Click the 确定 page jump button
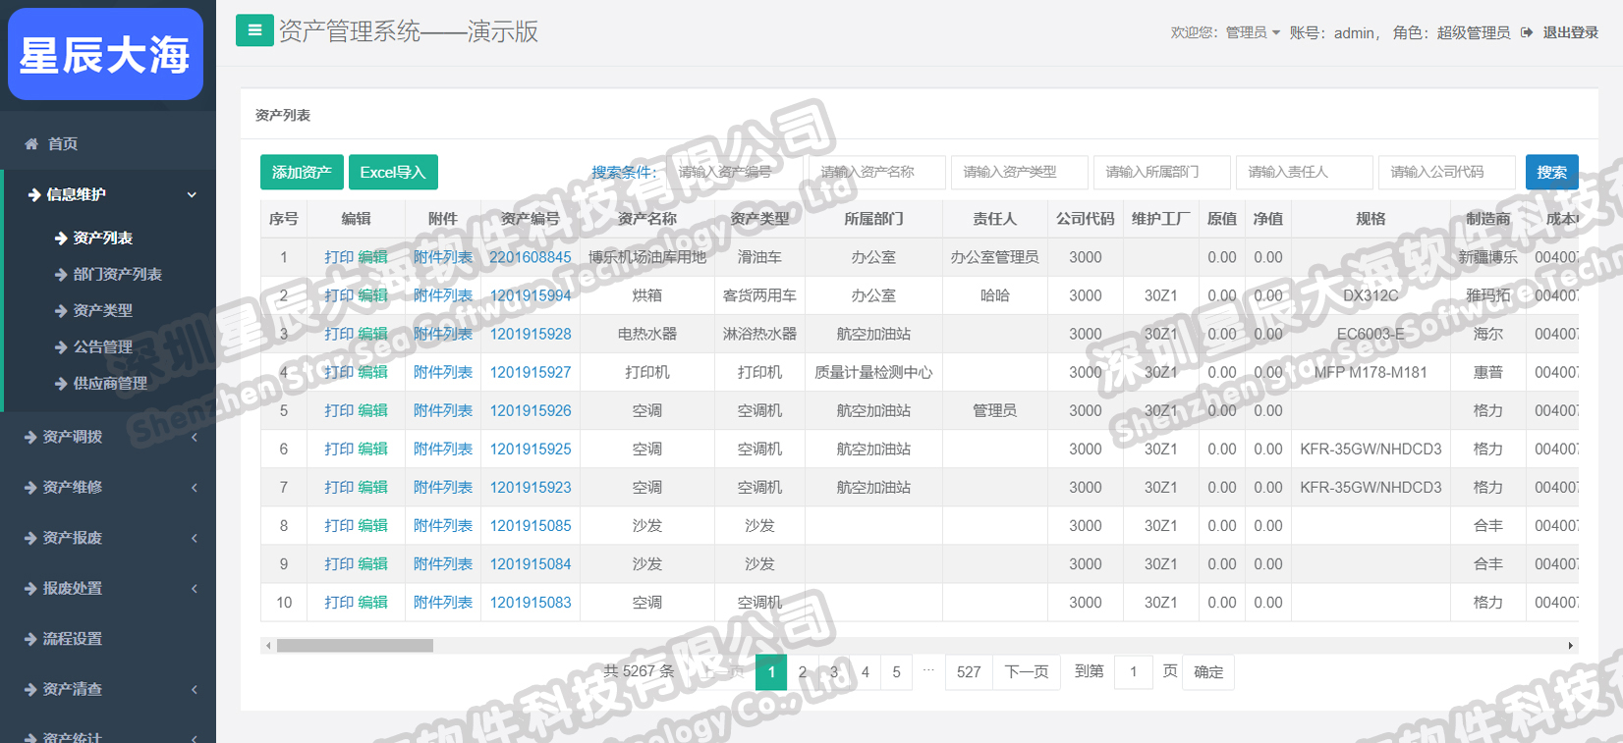Viewport: 1623px width, 743px height. point(1208,671)
